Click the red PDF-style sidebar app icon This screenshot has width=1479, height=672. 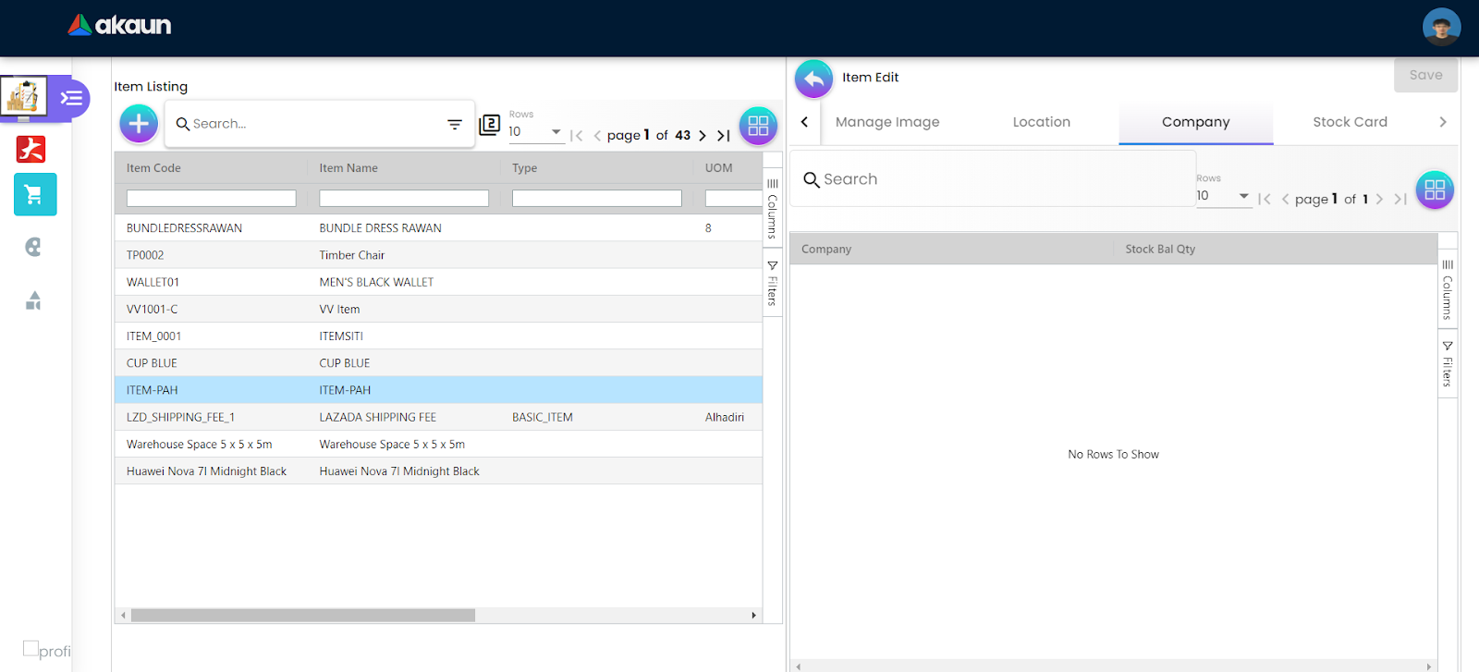click(31, 149)
